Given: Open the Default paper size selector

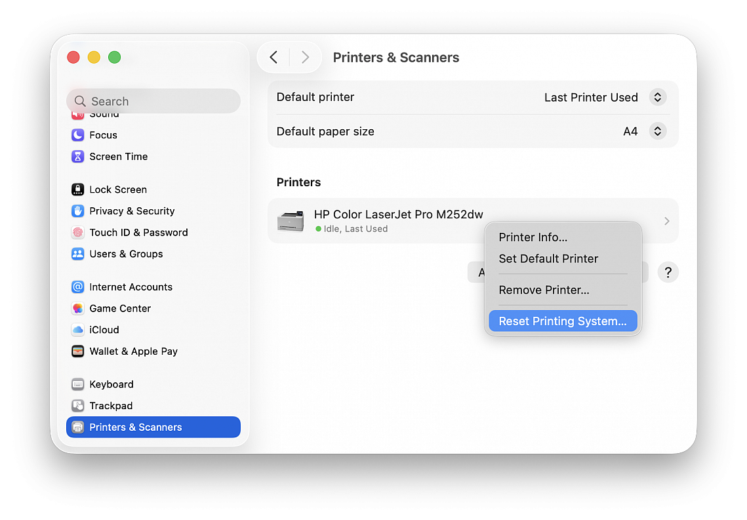Looking at the screenshot, I should 657,131.
